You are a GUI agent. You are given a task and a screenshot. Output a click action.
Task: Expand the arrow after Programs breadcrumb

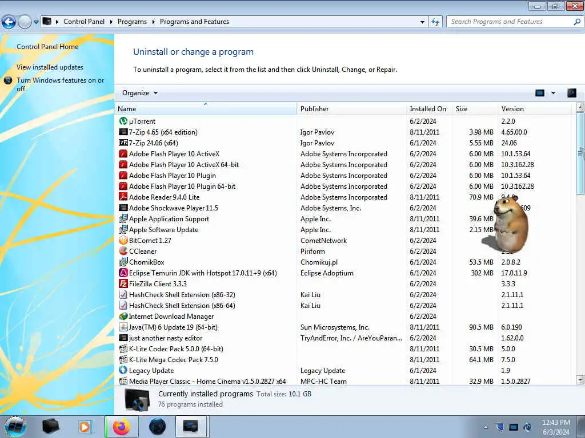(x=153, y=22)
